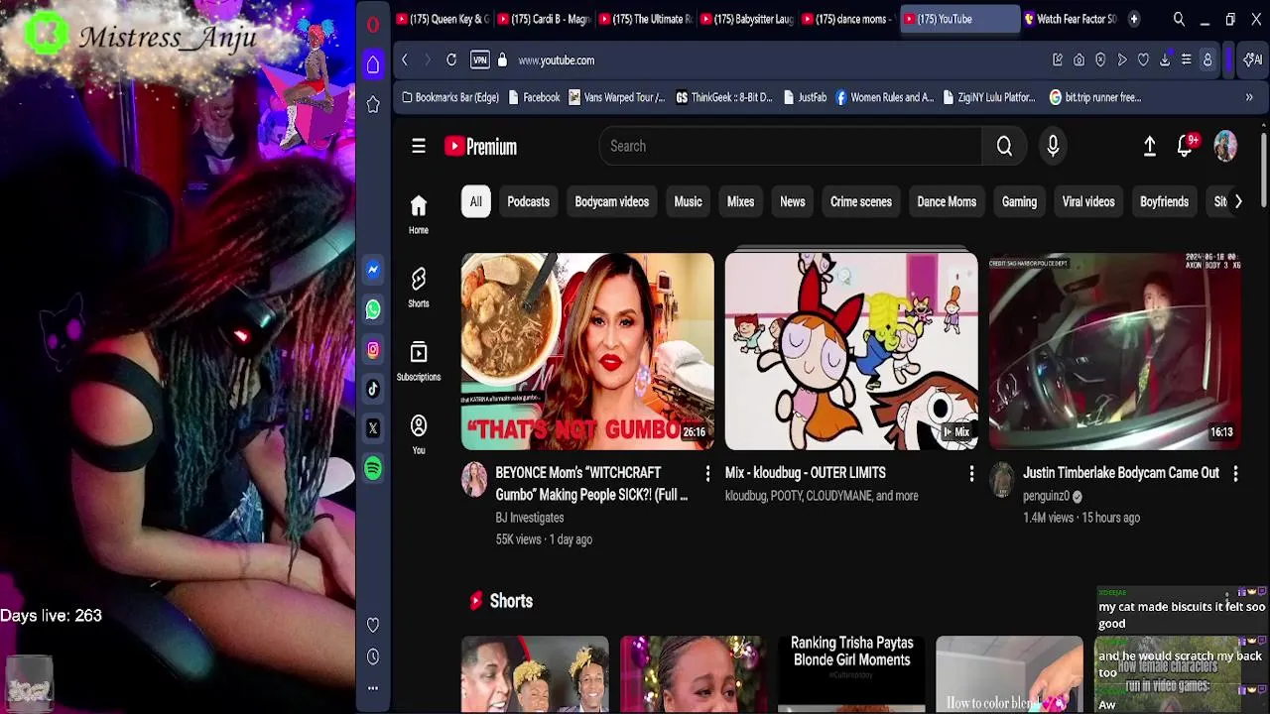This screenshot has width=1270, height=714.
Task: Open the You section in YouTube sidebar
Action: 419,434
